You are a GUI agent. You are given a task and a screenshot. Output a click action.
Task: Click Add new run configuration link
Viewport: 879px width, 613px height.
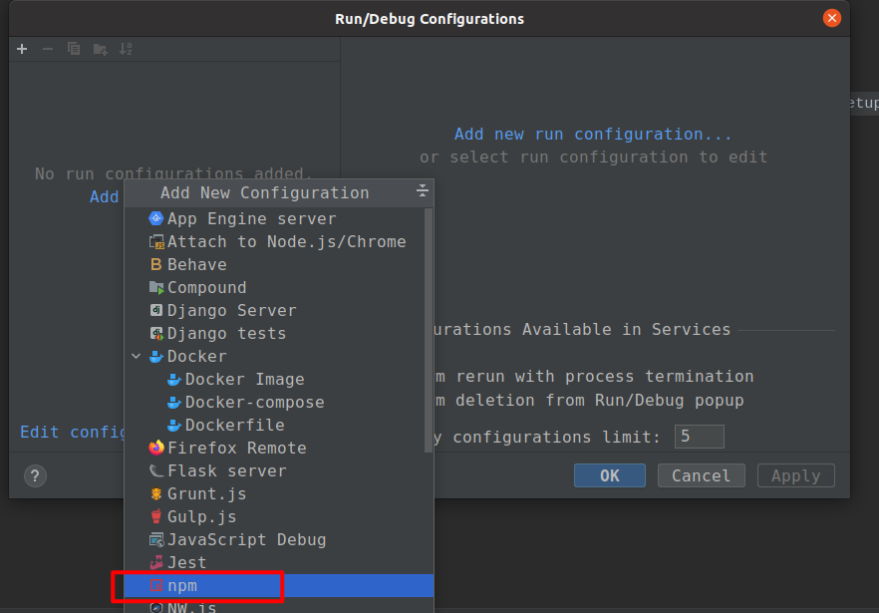[593, 135]
